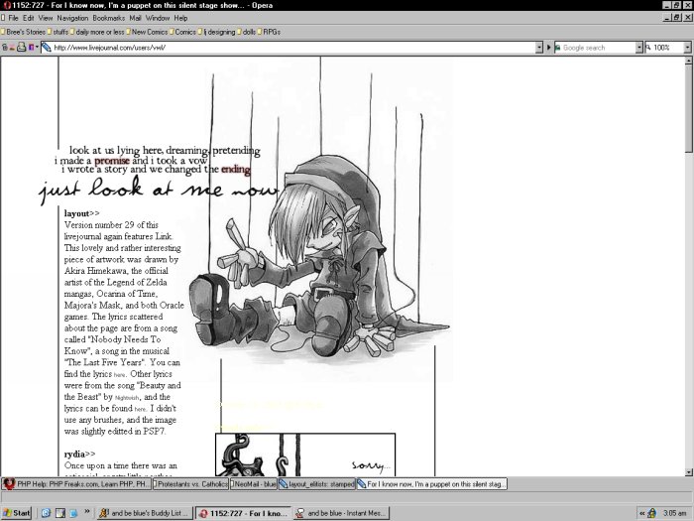This screenshot has width=694, height=521.
Task: Open the Edit menu
Action: pyautogui.click(x=29, y=18)
